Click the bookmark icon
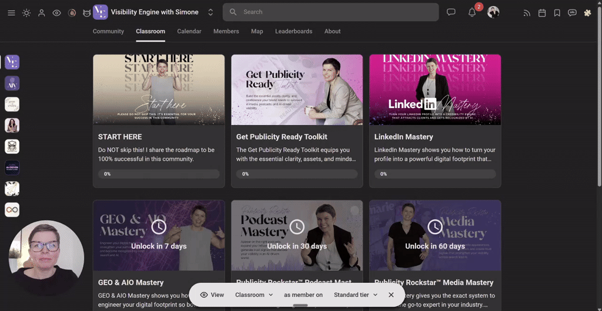602x311 pixels. [557, 13]
